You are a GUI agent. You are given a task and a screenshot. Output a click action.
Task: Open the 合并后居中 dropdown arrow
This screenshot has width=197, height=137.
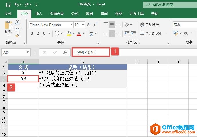click(166, 33)
